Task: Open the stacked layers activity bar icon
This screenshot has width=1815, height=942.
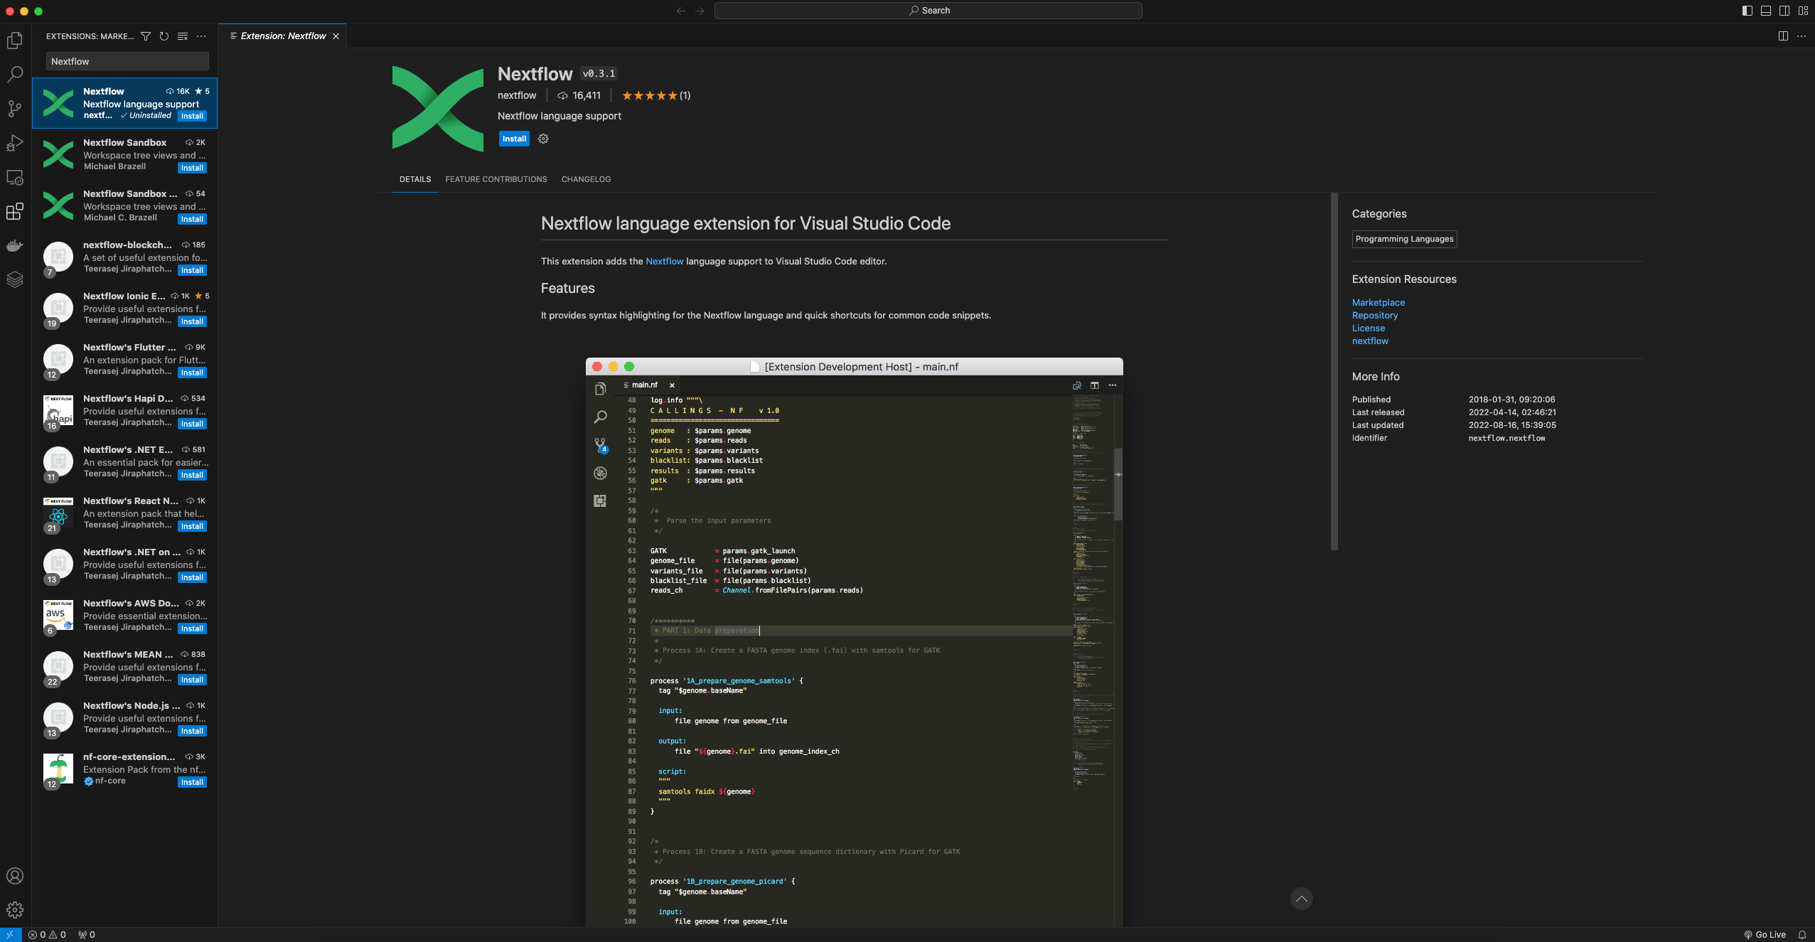Action: click(x=15, y=279)
